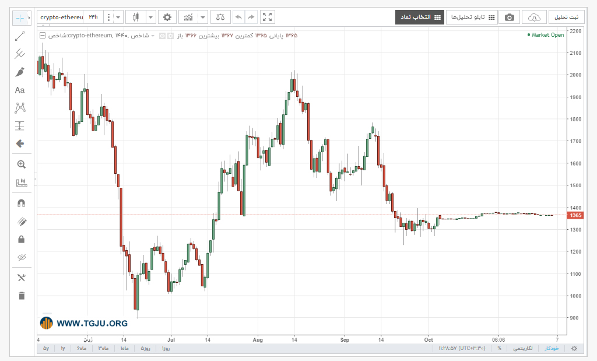Expand the chart style dropdown arrow
The image size is (597, 361).
point(151,17)
